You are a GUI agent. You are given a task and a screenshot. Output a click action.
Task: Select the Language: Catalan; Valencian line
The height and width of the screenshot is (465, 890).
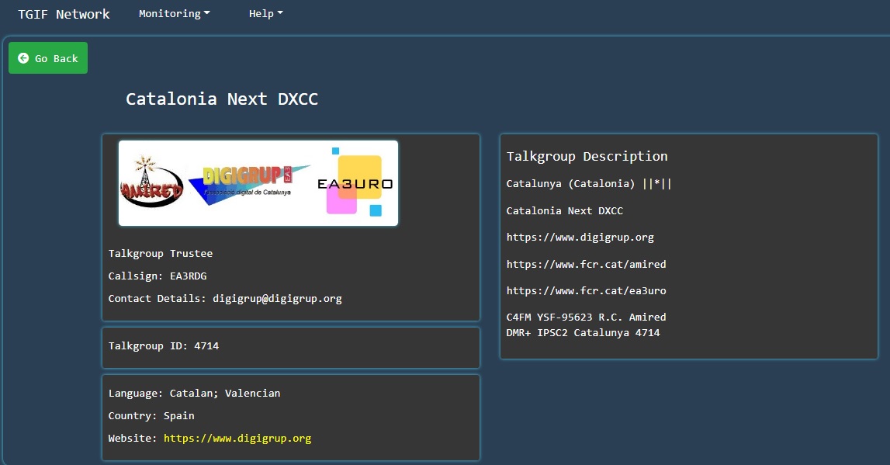(x=194, y=393)
